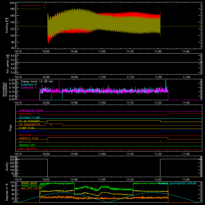Image resolution: width=205 pixels, height=205 pixels.
Task: Select the FLARE_FLAG label
Action: click(x=27, y=128)
